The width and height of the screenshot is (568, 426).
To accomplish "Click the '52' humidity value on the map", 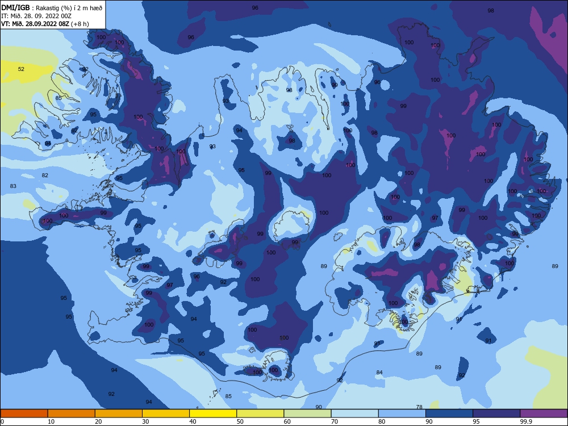I will 22,69.
